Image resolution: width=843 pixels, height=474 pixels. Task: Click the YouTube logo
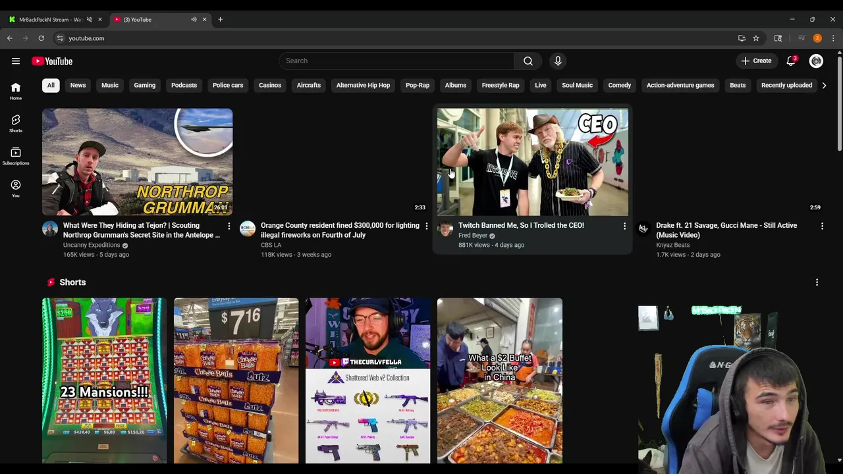[52, 61]
